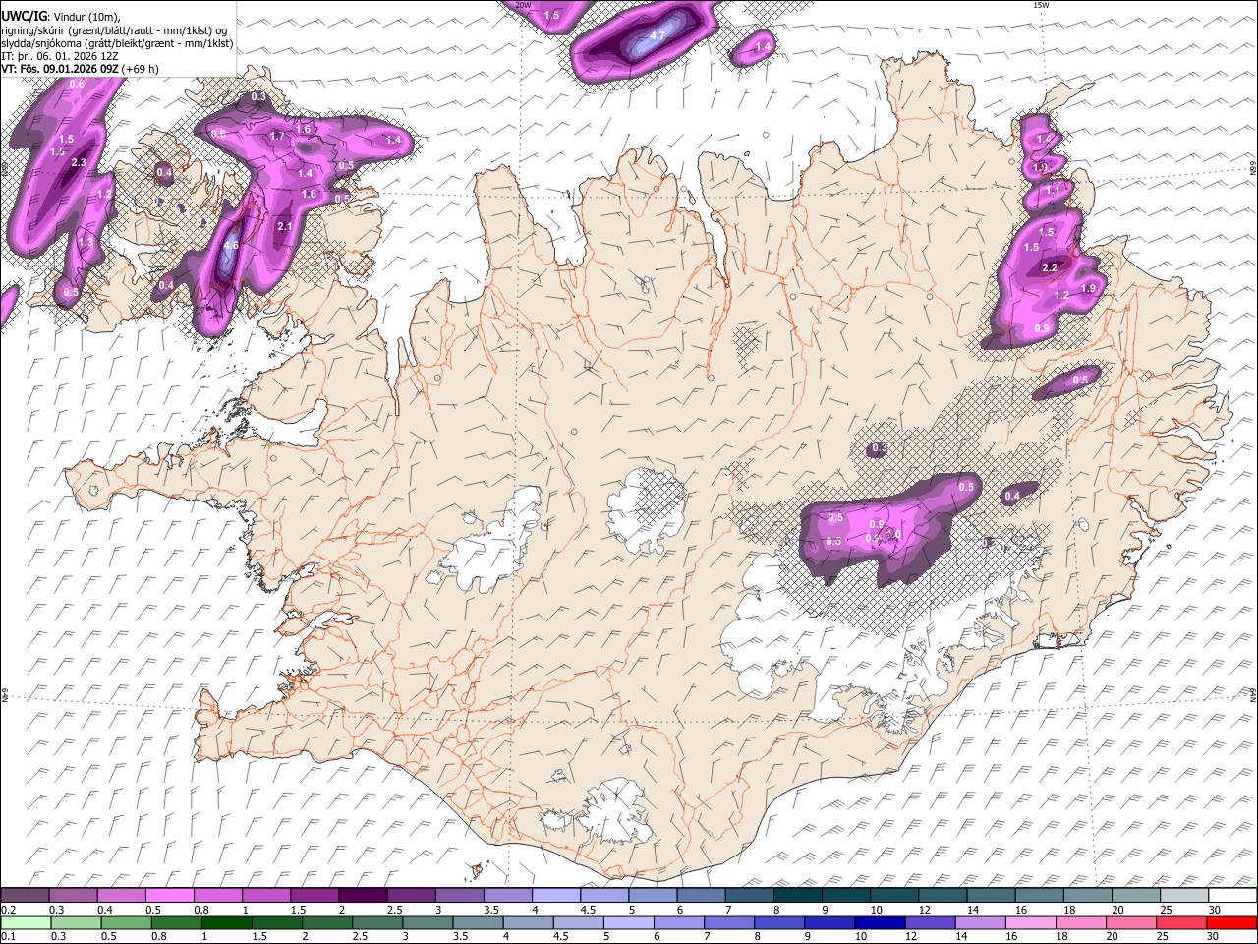Select the 2.2 value over the eastern coast
This screenshot has width=1258, height=944.
pyautogui.click(x=1049, y=267)
